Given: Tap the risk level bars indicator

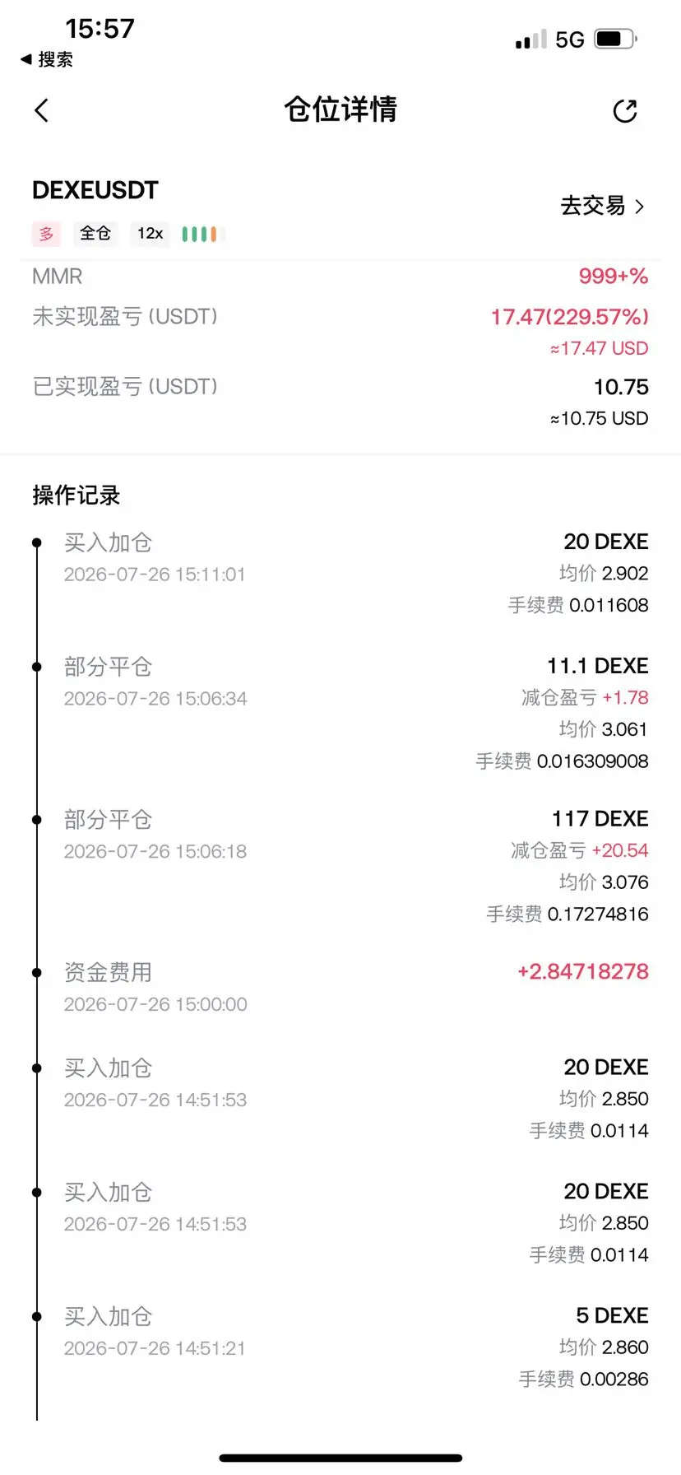Looking at the screenshot, I should coord(200,234).
